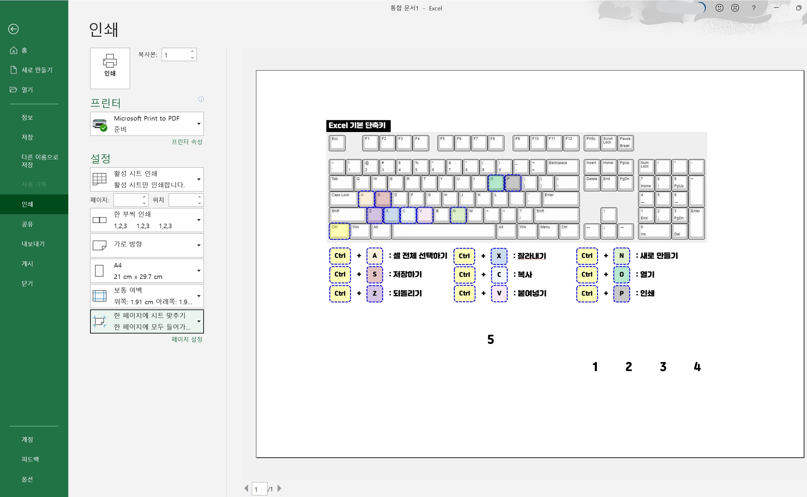Decrease the copies count with down arrow

click(x=192, y=58)
